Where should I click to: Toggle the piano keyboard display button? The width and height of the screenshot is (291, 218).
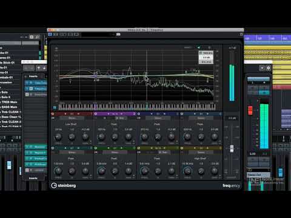pos(55,107)
